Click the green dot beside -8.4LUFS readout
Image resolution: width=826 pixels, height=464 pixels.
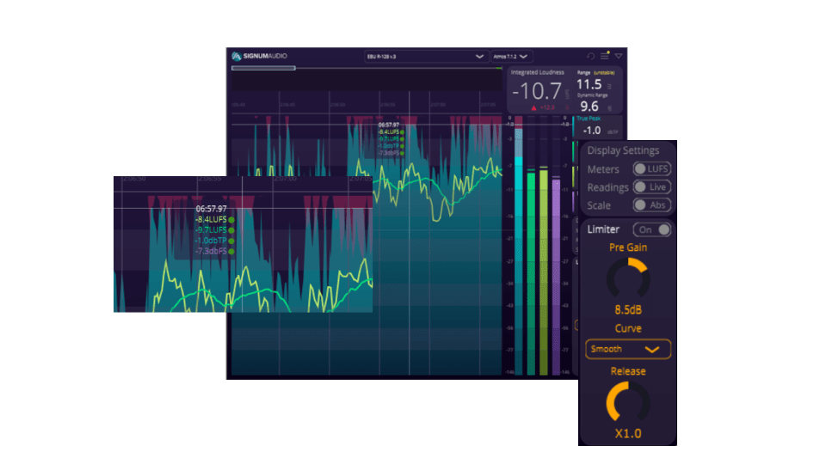point(231,219)
